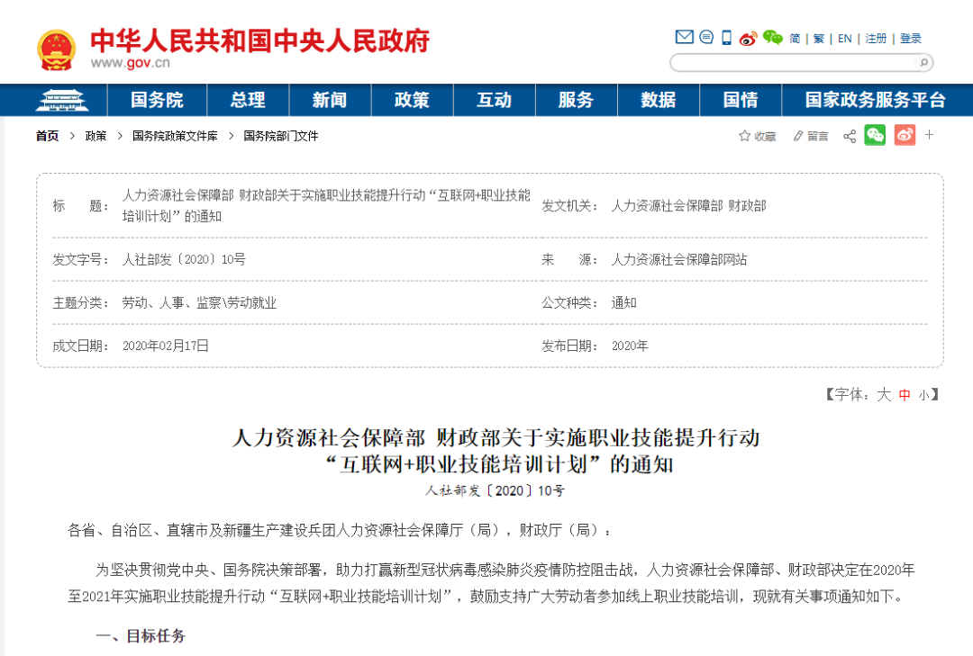
Task: Click the share network icon
Action: click(x=850, y=135)
